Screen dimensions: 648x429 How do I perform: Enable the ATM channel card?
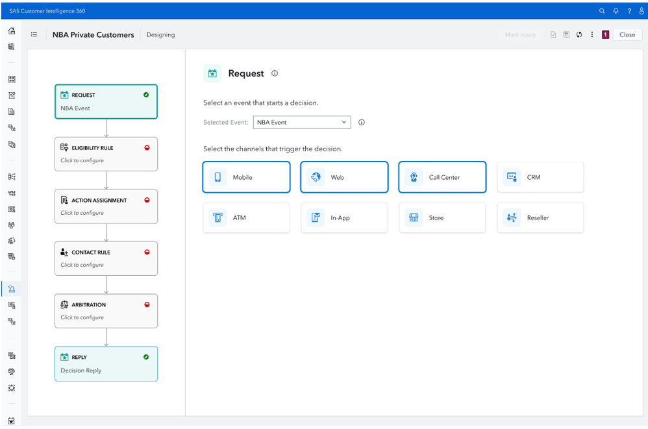[x=246, y=217]
